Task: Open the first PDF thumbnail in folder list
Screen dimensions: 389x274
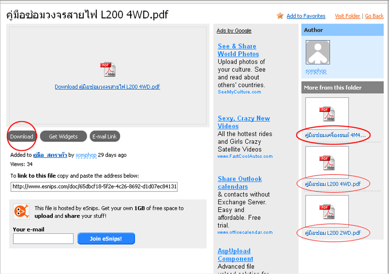Action: pos(327,113)
